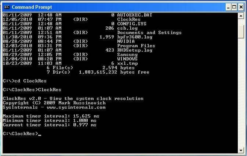The width and height of the screenshot is (247, 156).
Task: Click the CONFIG.SYS file name
Action: (132, 24)
